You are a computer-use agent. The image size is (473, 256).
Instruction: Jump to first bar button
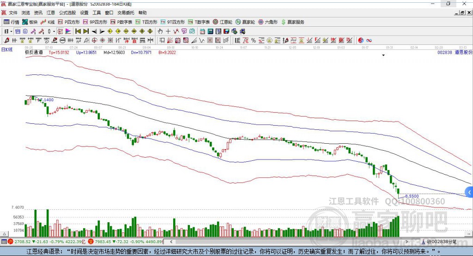(x=78, y=31)
